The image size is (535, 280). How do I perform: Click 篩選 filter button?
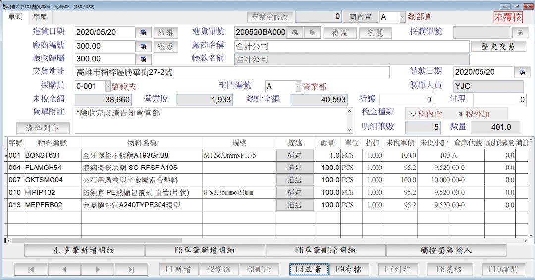coord(165,32)
